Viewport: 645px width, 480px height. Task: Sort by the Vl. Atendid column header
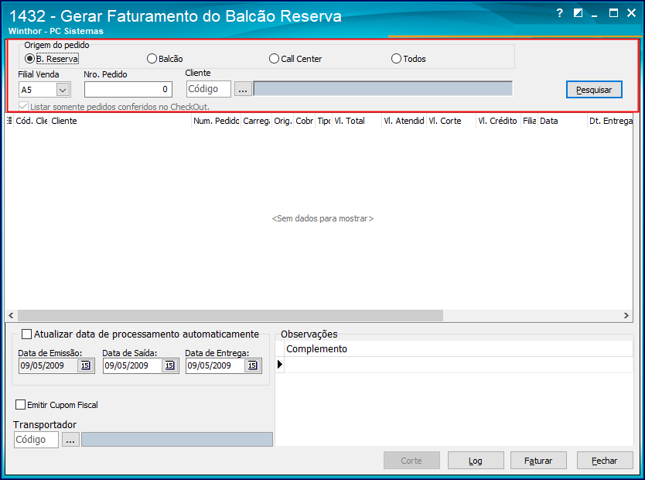(404, 121)
